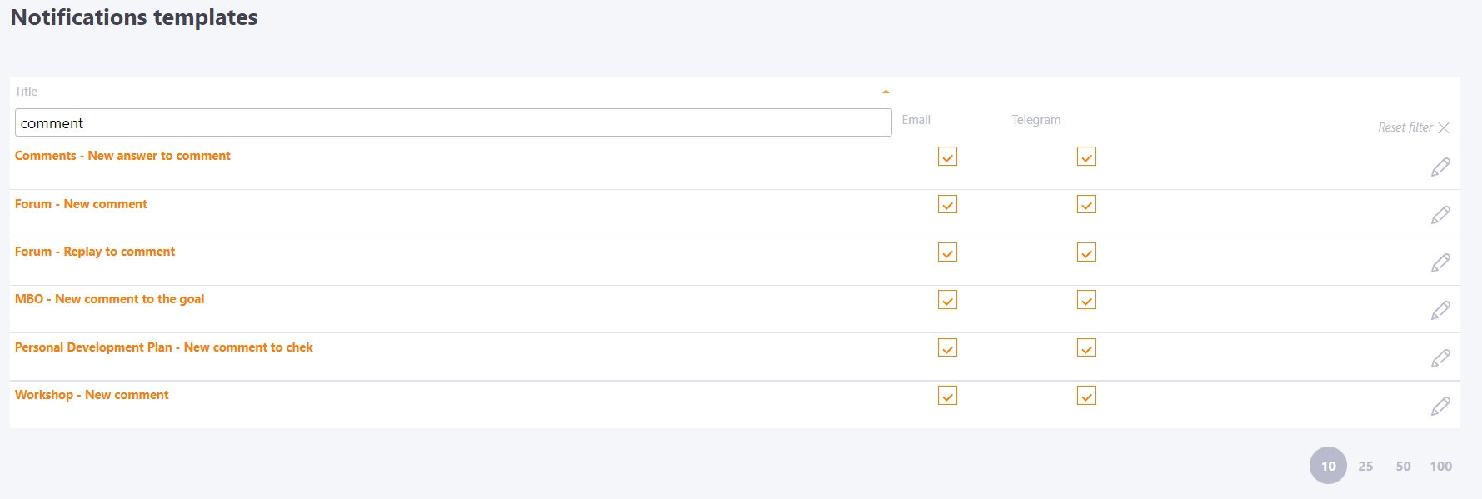
Task: Click the X icon beside Reset filter
Action: [x=1444, y=127]
